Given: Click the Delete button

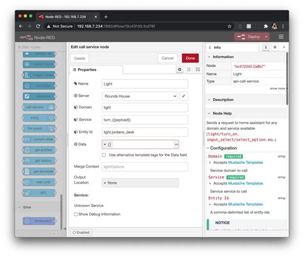Looking at the screenshot, I should click(80, 58).
